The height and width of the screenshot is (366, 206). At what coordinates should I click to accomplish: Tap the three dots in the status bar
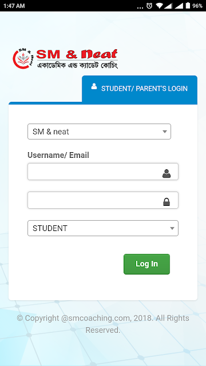(x=140, y=7)
